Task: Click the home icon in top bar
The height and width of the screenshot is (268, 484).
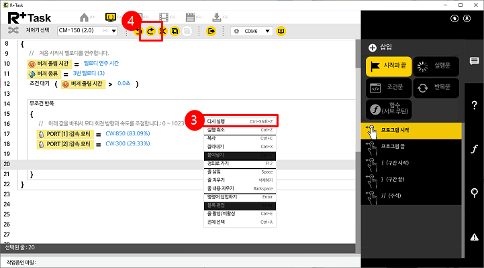Action: (x=84, y=16)
